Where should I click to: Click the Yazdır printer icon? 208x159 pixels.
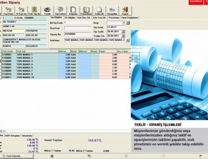click(x=47, y=11)
